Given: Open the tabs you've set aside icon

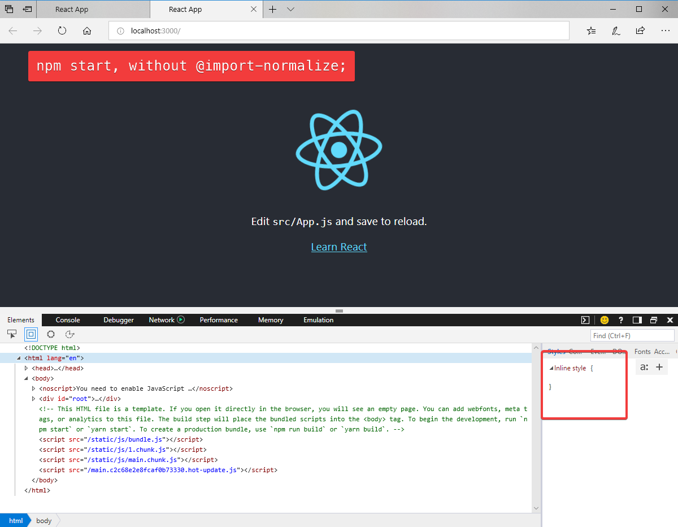Looking at the screenshot, I should click(9, 9).
